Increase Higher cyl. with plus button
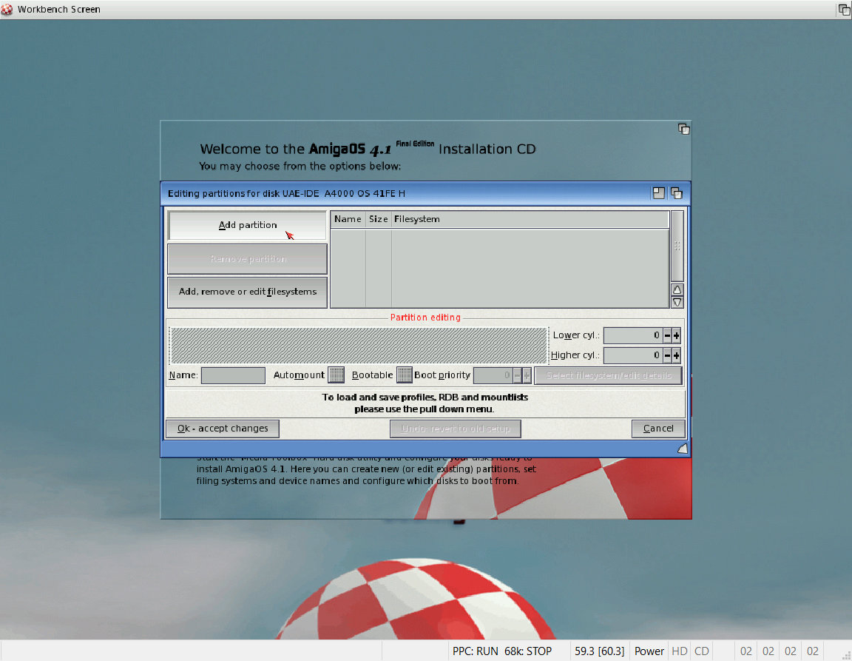 (x=677, y=355)
